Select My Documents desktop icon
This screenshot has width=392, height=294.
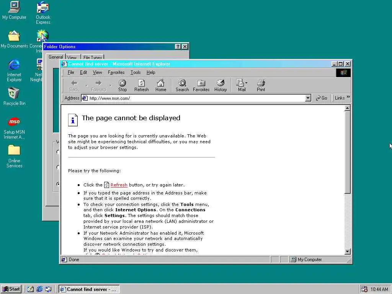[x=14, y=39]
